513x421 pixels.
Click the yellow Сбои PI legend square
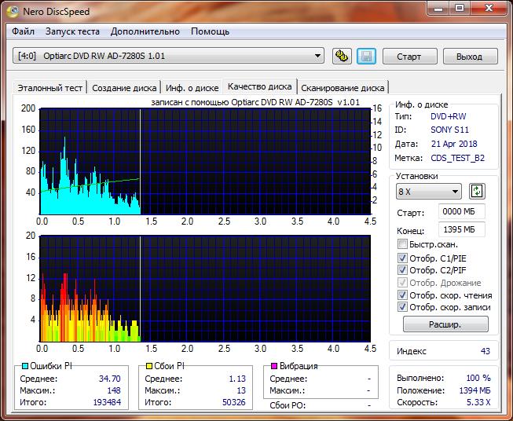pos(149,367)
